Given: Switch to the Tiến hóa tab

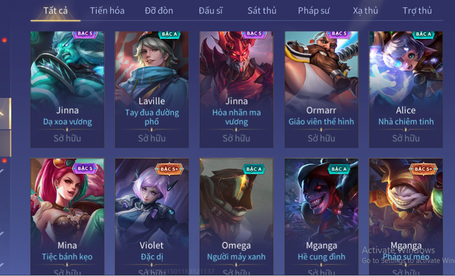Looking at the screenshot, I should click(x=107, y=11).
